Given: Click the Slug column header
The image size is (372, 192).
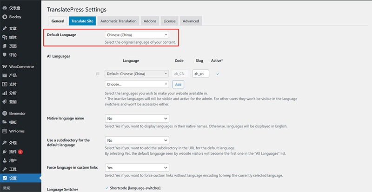Looking at the screenshot, I should pos(199,60).
